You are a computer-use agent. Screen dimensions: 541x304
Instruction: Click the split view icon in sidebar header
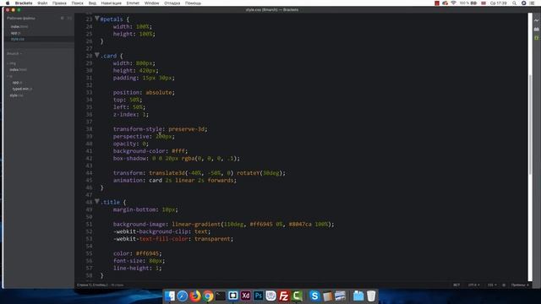tap(69, 18)
